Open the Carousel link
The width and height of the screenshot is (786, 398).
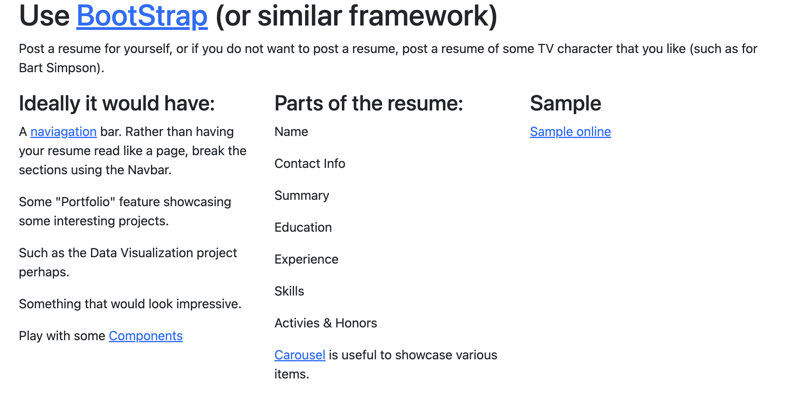point(300,355)
